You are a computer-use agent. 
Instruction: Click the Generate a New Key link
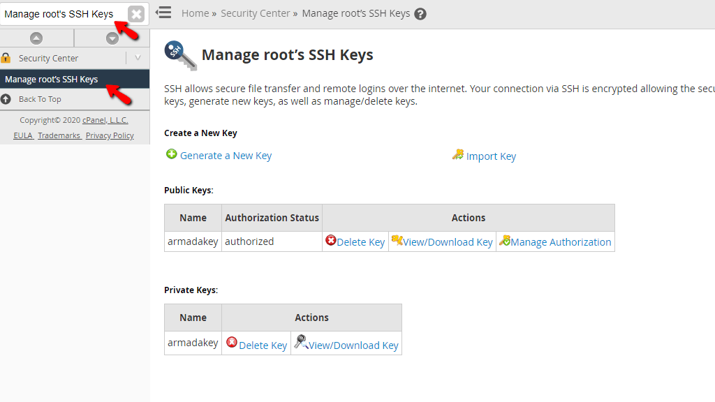tap(226, 156)
